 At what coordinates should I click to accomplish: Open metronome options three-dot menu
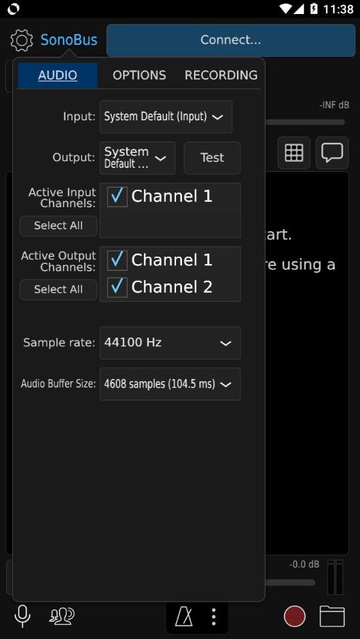pos(213,616)
